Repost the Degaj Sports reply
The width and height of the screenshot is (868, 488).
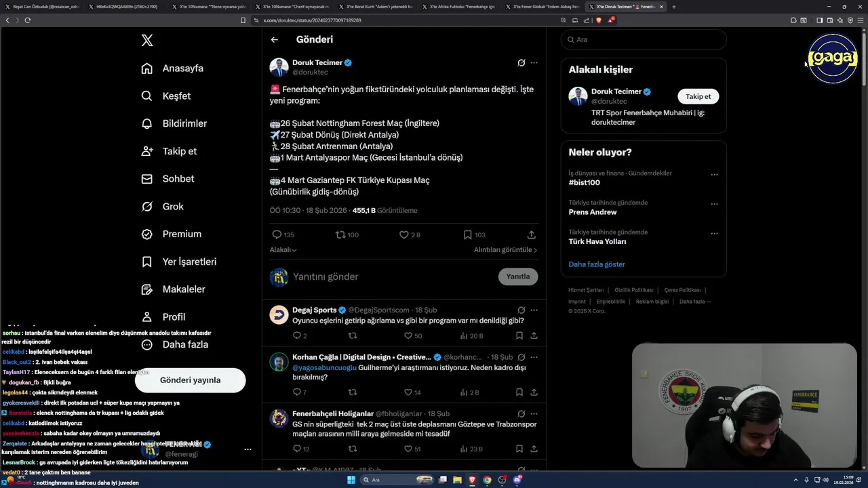[x=353, y=335]
